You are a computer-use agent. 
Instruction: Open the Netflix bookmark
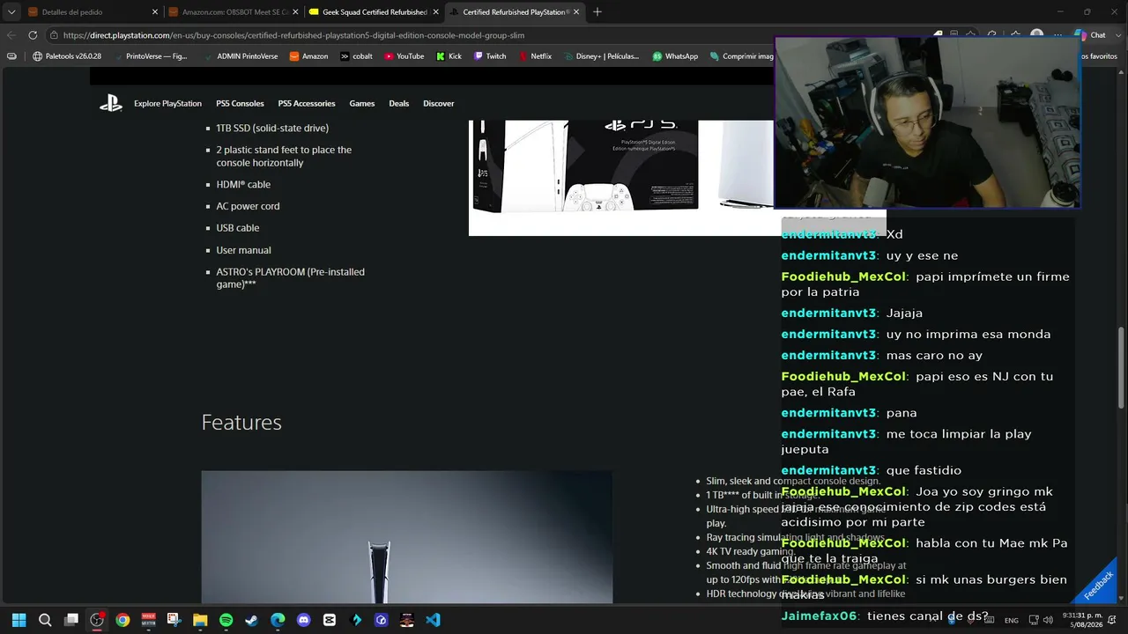tap(535, 56)
